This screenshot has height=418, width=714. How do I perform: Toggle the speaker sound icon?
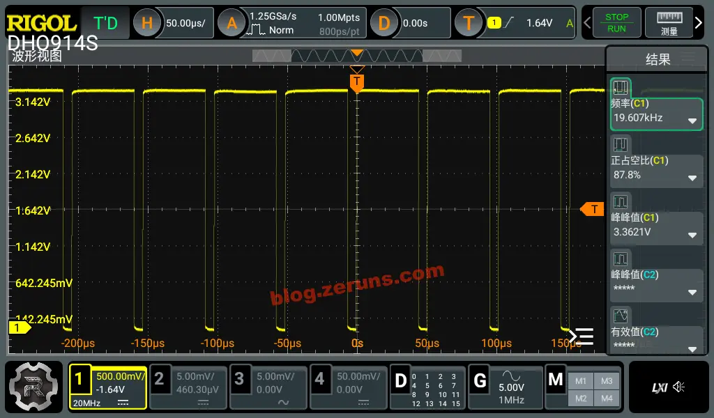[679, 387]
